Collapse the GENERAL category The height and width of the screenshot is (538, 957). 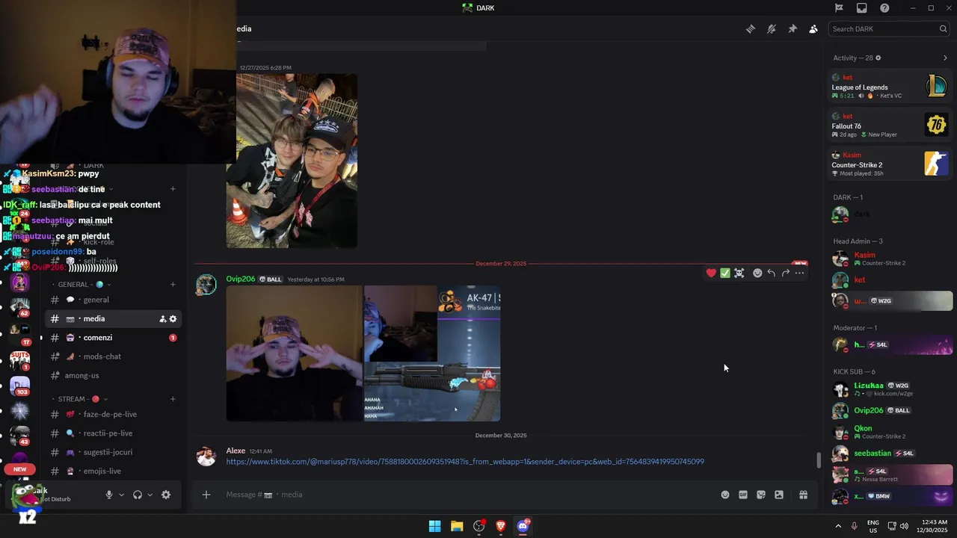click(84, 285)
